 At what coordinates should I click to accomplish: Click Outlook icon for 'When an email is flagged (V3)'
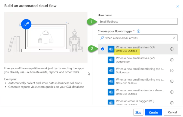(111, 102)
